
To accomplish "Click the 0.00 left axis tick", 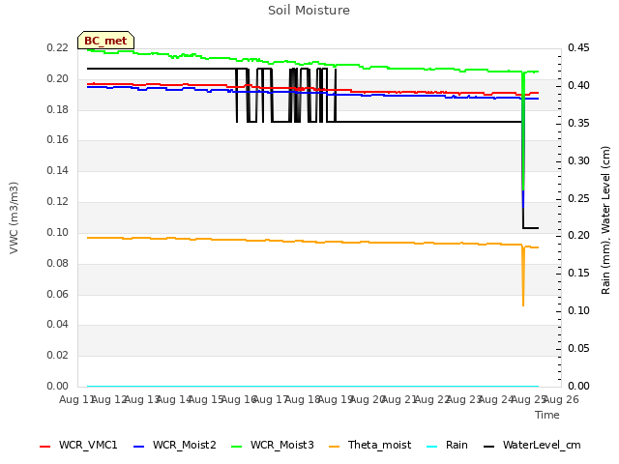I will (x=58, y=386).
